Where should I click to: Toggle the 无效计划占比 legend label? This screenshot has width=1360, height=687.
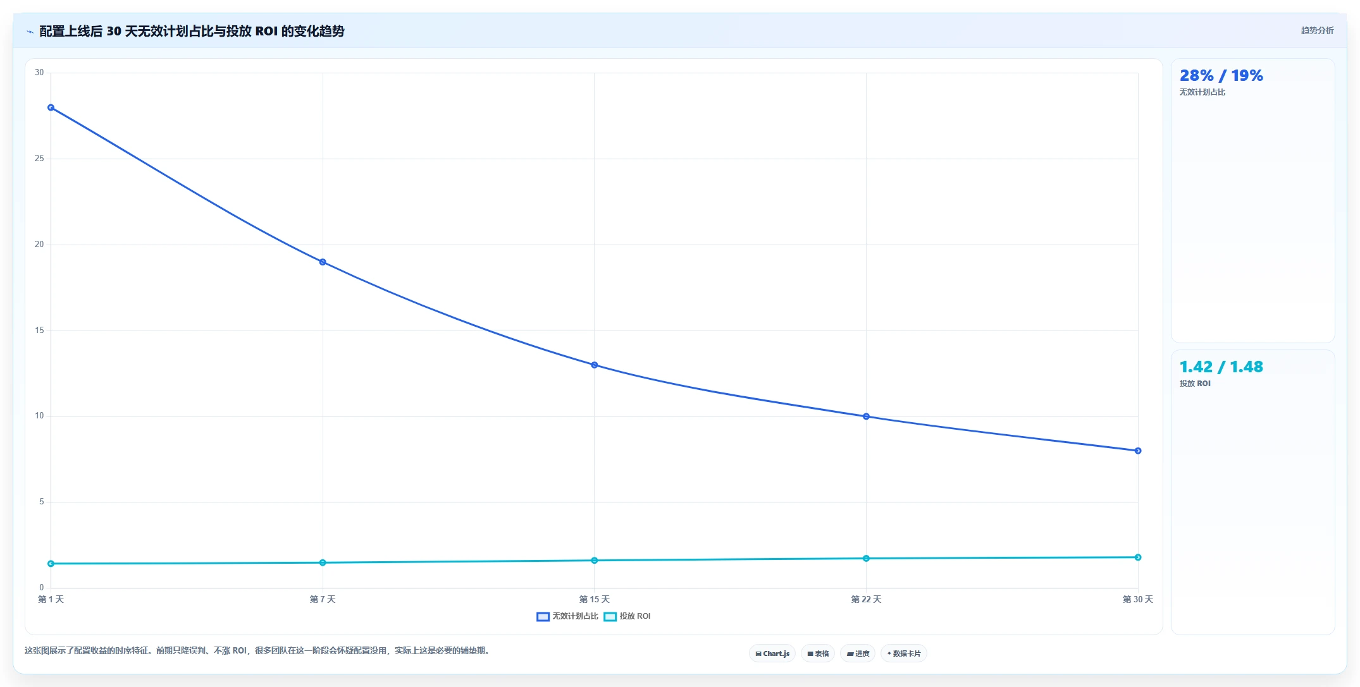click(575, 616)
